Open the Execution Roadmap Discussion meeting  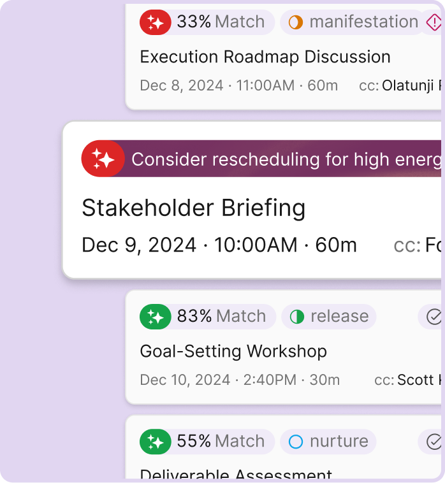(265, 57)
